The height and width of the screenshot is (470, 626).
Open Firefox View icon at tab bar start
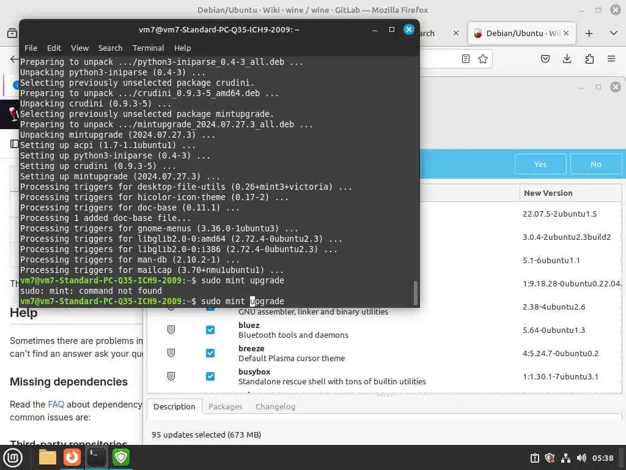click(x=12, y=33)
